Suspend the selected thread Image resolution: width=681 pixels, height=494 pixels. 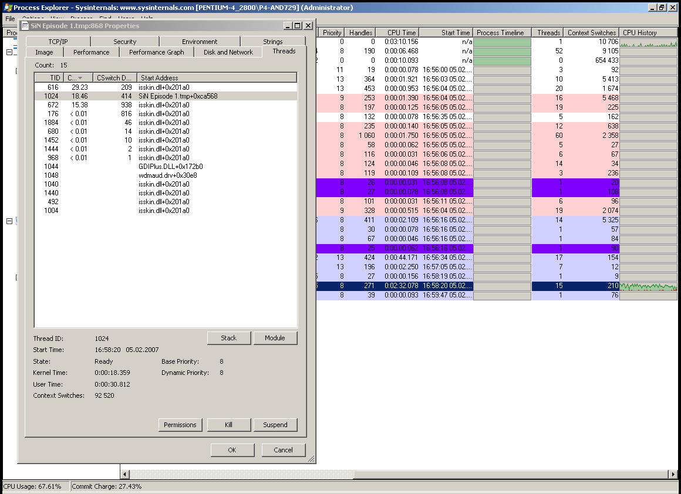275,425
